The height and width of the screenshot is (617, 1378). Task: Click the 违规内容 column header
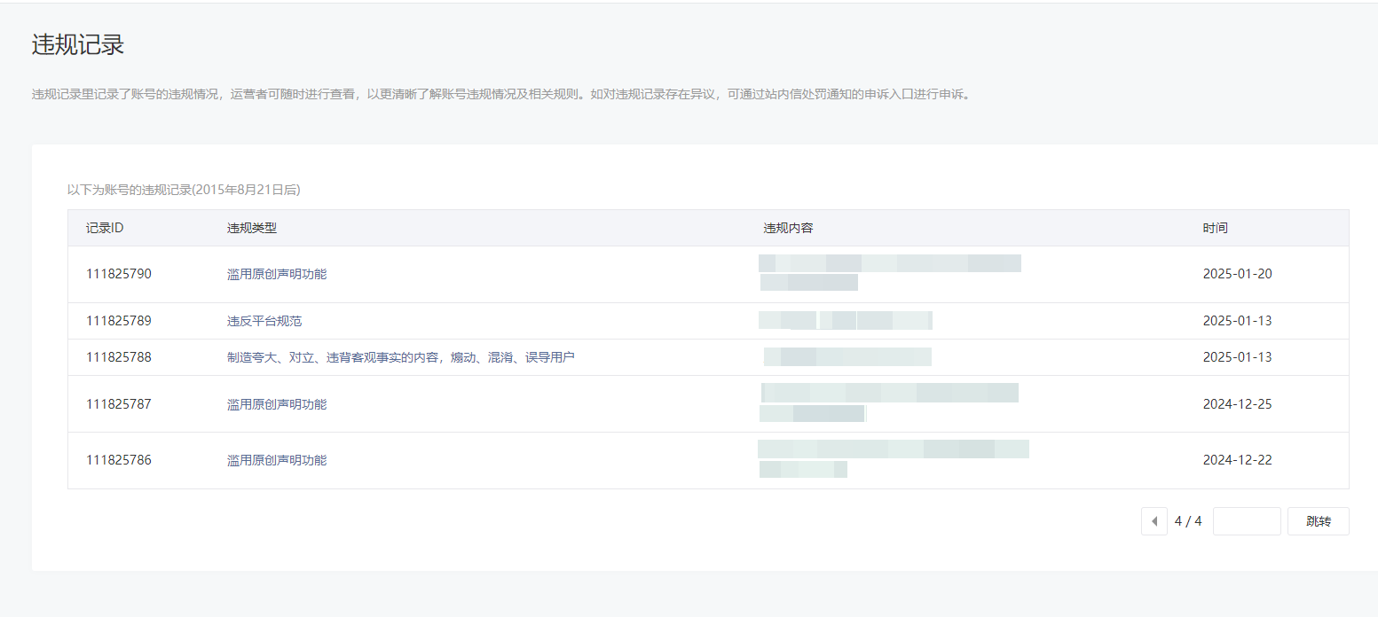click(788, 228)
